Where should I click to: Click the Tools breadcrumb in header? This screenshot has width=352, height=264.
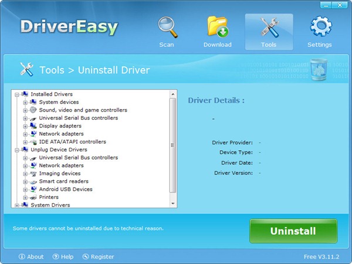point(52,70)
